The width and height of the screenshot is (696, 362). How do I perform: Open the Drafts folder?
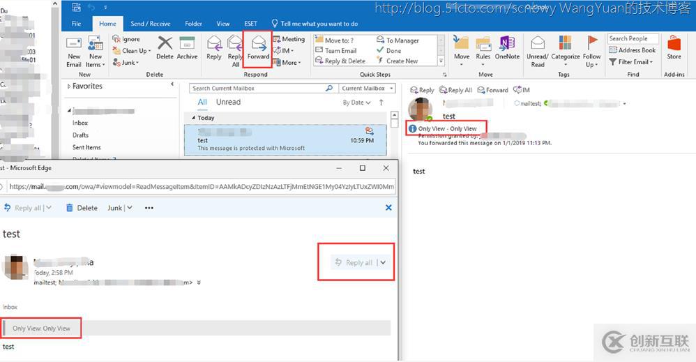point(80,135)
